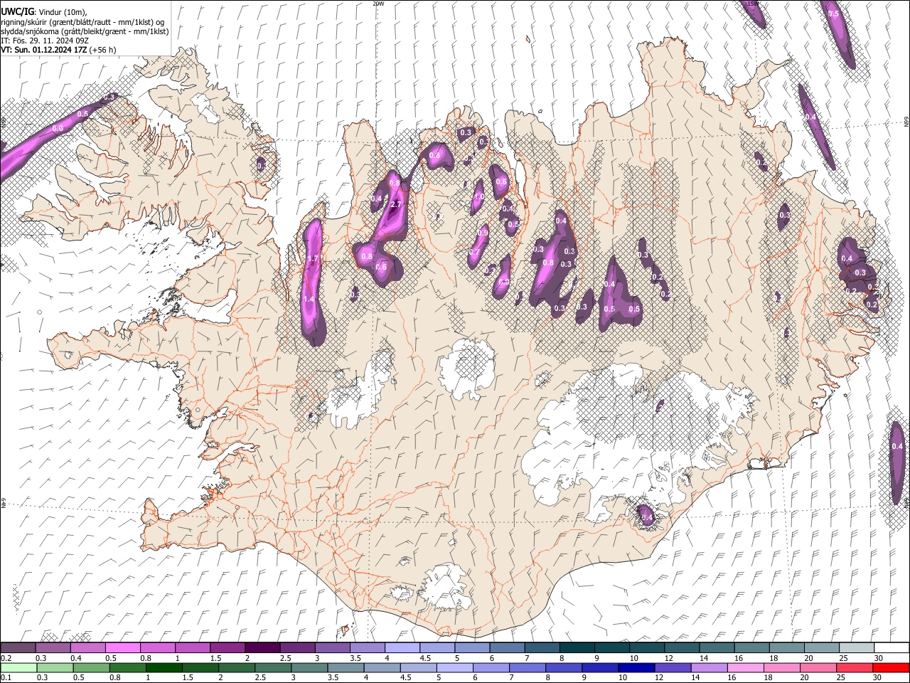Click the violet 12–14 rain legend swatch
Viewport: 910px width, 683px height.
coord(673,667)
